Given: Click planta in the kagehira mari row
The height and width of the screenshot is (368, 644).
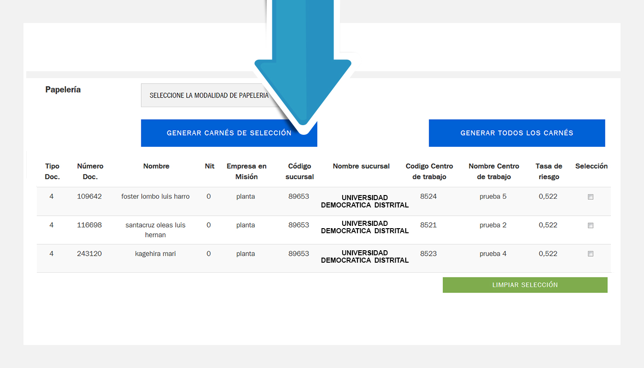Looking at the screenshot, I should [246, 254].
